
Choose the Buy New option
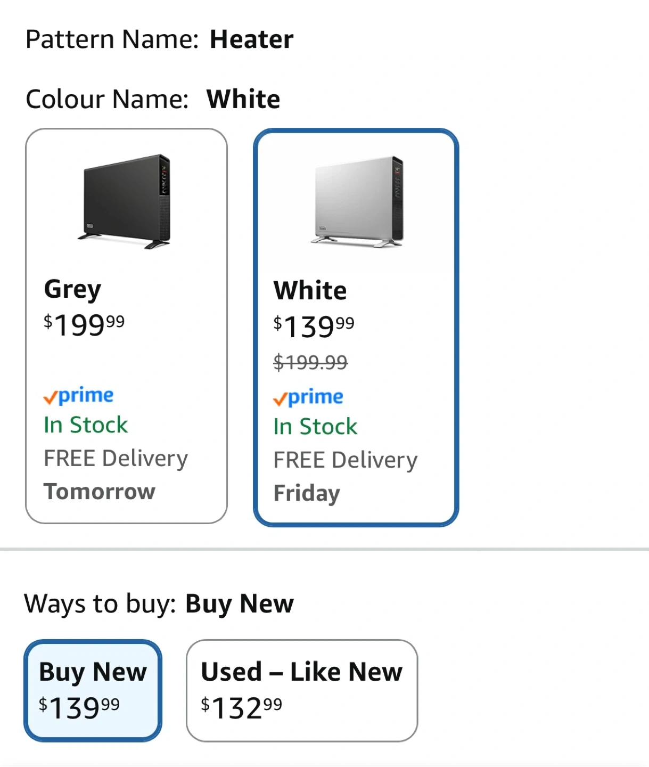point(93,672)
